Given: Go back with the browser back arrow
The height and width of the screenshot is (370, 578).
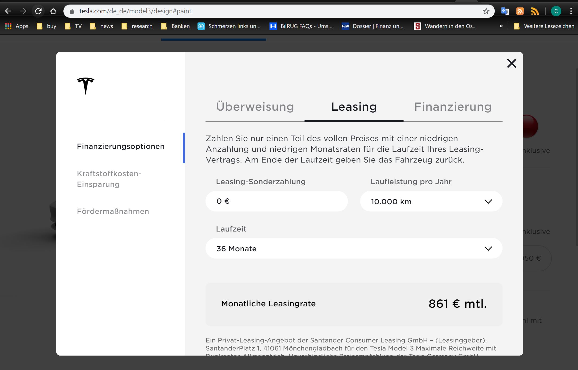Looking at the screenshot, I should (x=8, y=11).
